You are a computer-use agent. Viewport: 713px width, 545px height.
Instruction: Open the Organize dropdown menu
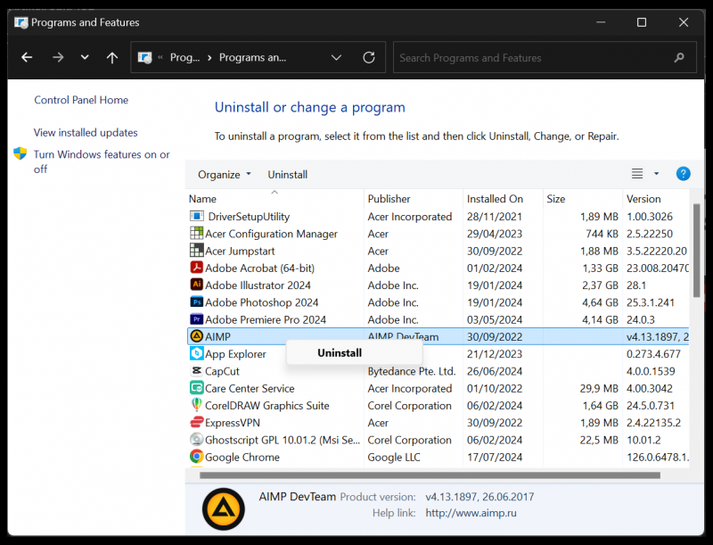[225, 175]
